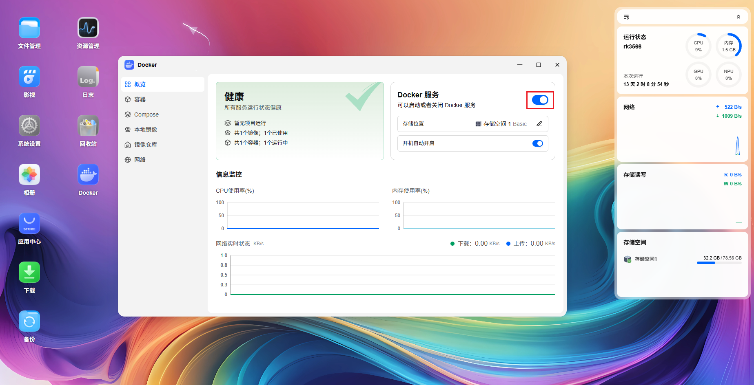Go to the 容器 containers section
The height and width of the screenshot is (385, 754).
(x=163, y=99)
